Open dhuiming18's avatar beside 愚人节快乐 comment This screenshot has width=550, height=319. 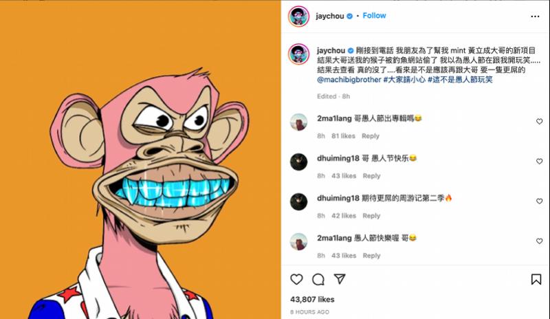[298, 162]
